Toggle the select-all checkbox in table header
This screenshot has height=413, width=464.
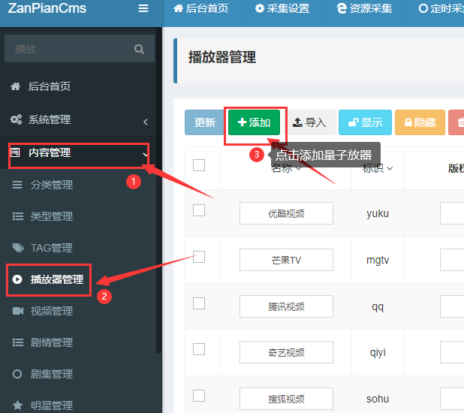(199, 165)
